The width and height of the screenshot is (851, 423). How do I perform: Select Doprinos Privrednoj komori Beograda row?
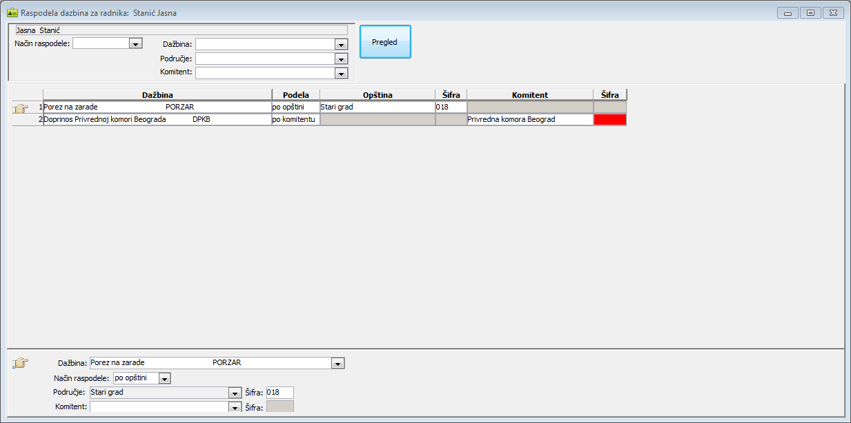coord(157,120)
